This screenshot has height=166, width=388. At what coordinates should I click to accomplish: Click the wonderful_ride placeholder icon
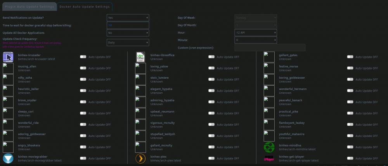tap(8, 124)
